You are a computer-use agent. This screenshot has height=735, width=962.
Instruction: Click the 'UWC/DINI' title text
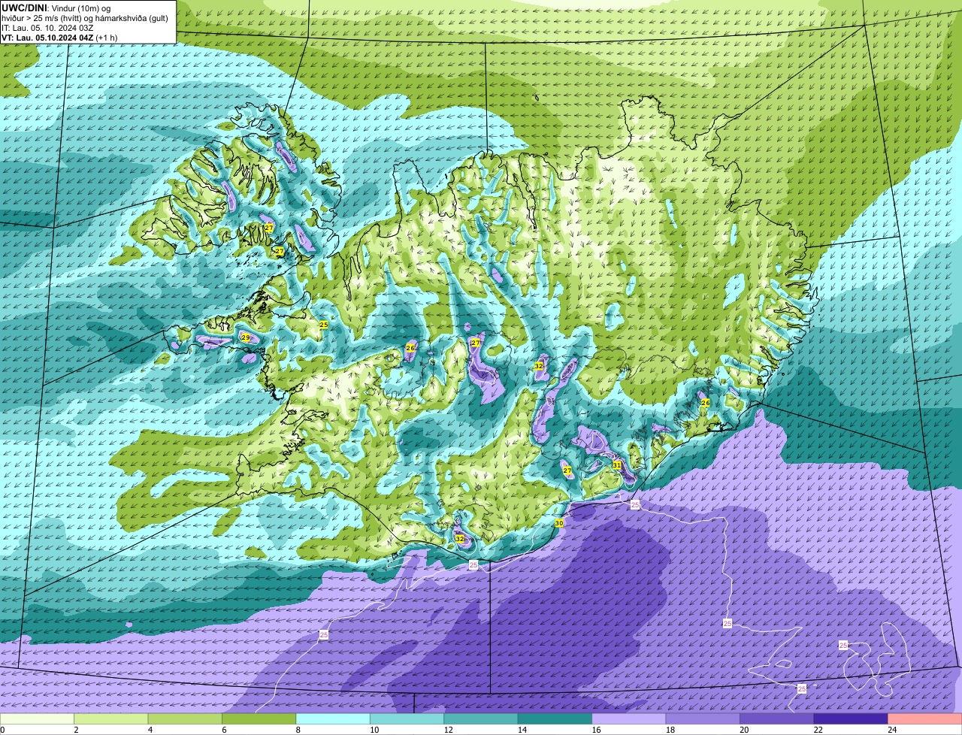pos(24,8)
